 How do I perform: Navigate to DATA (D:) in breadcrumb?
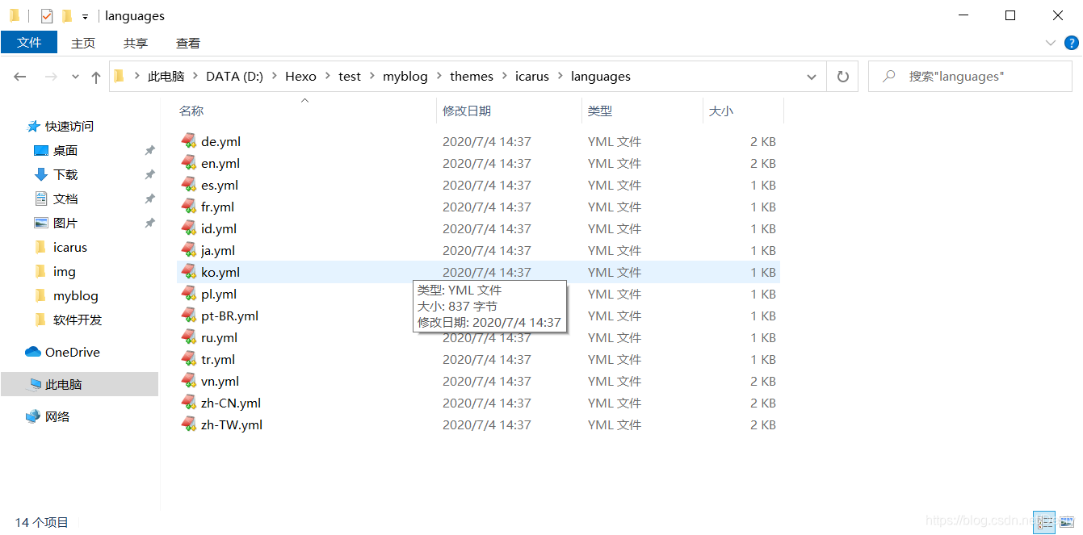(235, 77)
